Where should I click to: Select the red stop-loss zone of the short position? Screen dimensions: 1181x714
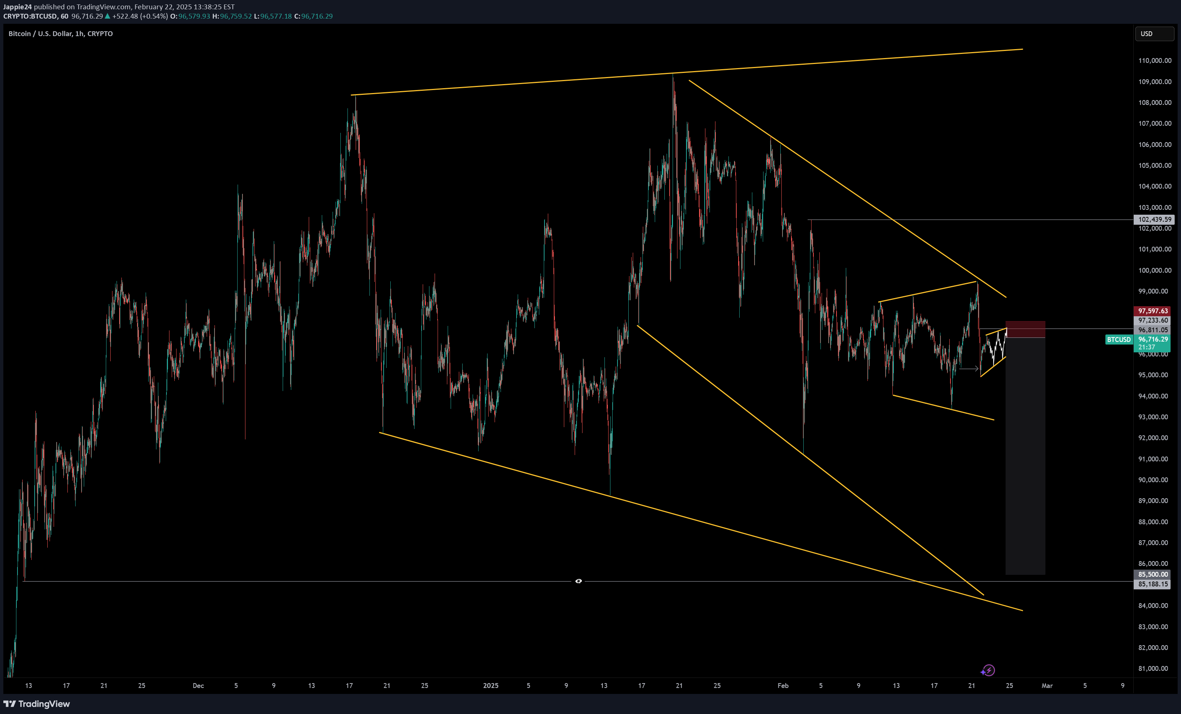1025,329
